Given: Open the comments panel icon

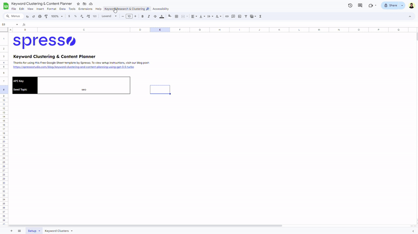Looking at the screenshot, I should [360, 5].
